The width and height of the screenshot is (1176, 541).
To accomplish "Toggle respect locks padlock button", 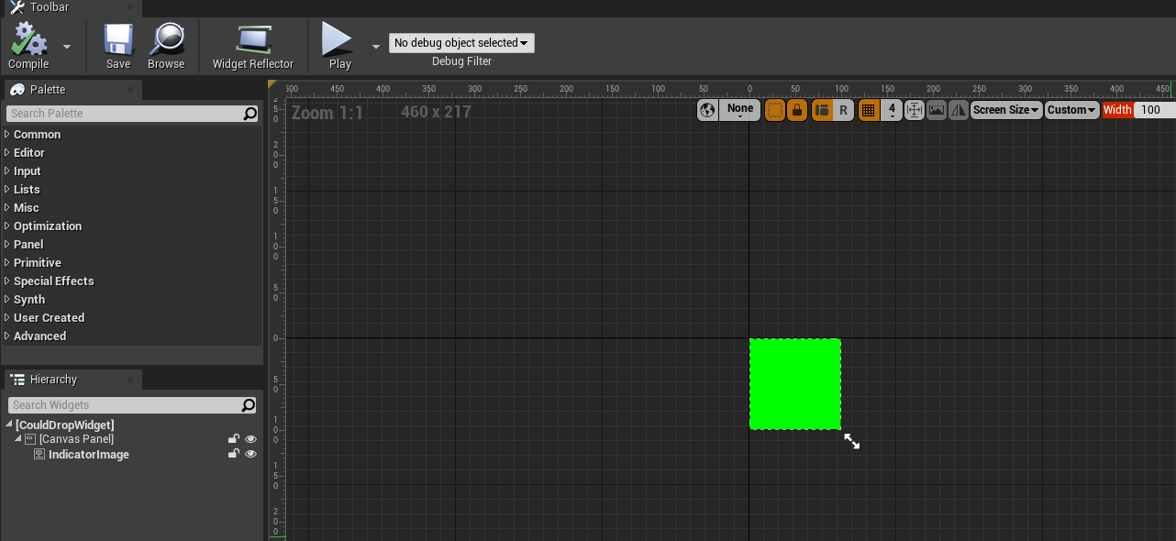I will 797,110.
